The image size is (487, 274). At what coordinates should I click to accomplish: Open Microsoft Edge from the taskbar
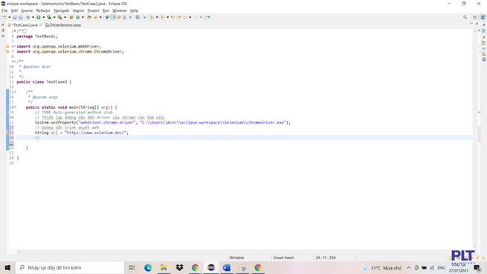(x=148, y=267)
